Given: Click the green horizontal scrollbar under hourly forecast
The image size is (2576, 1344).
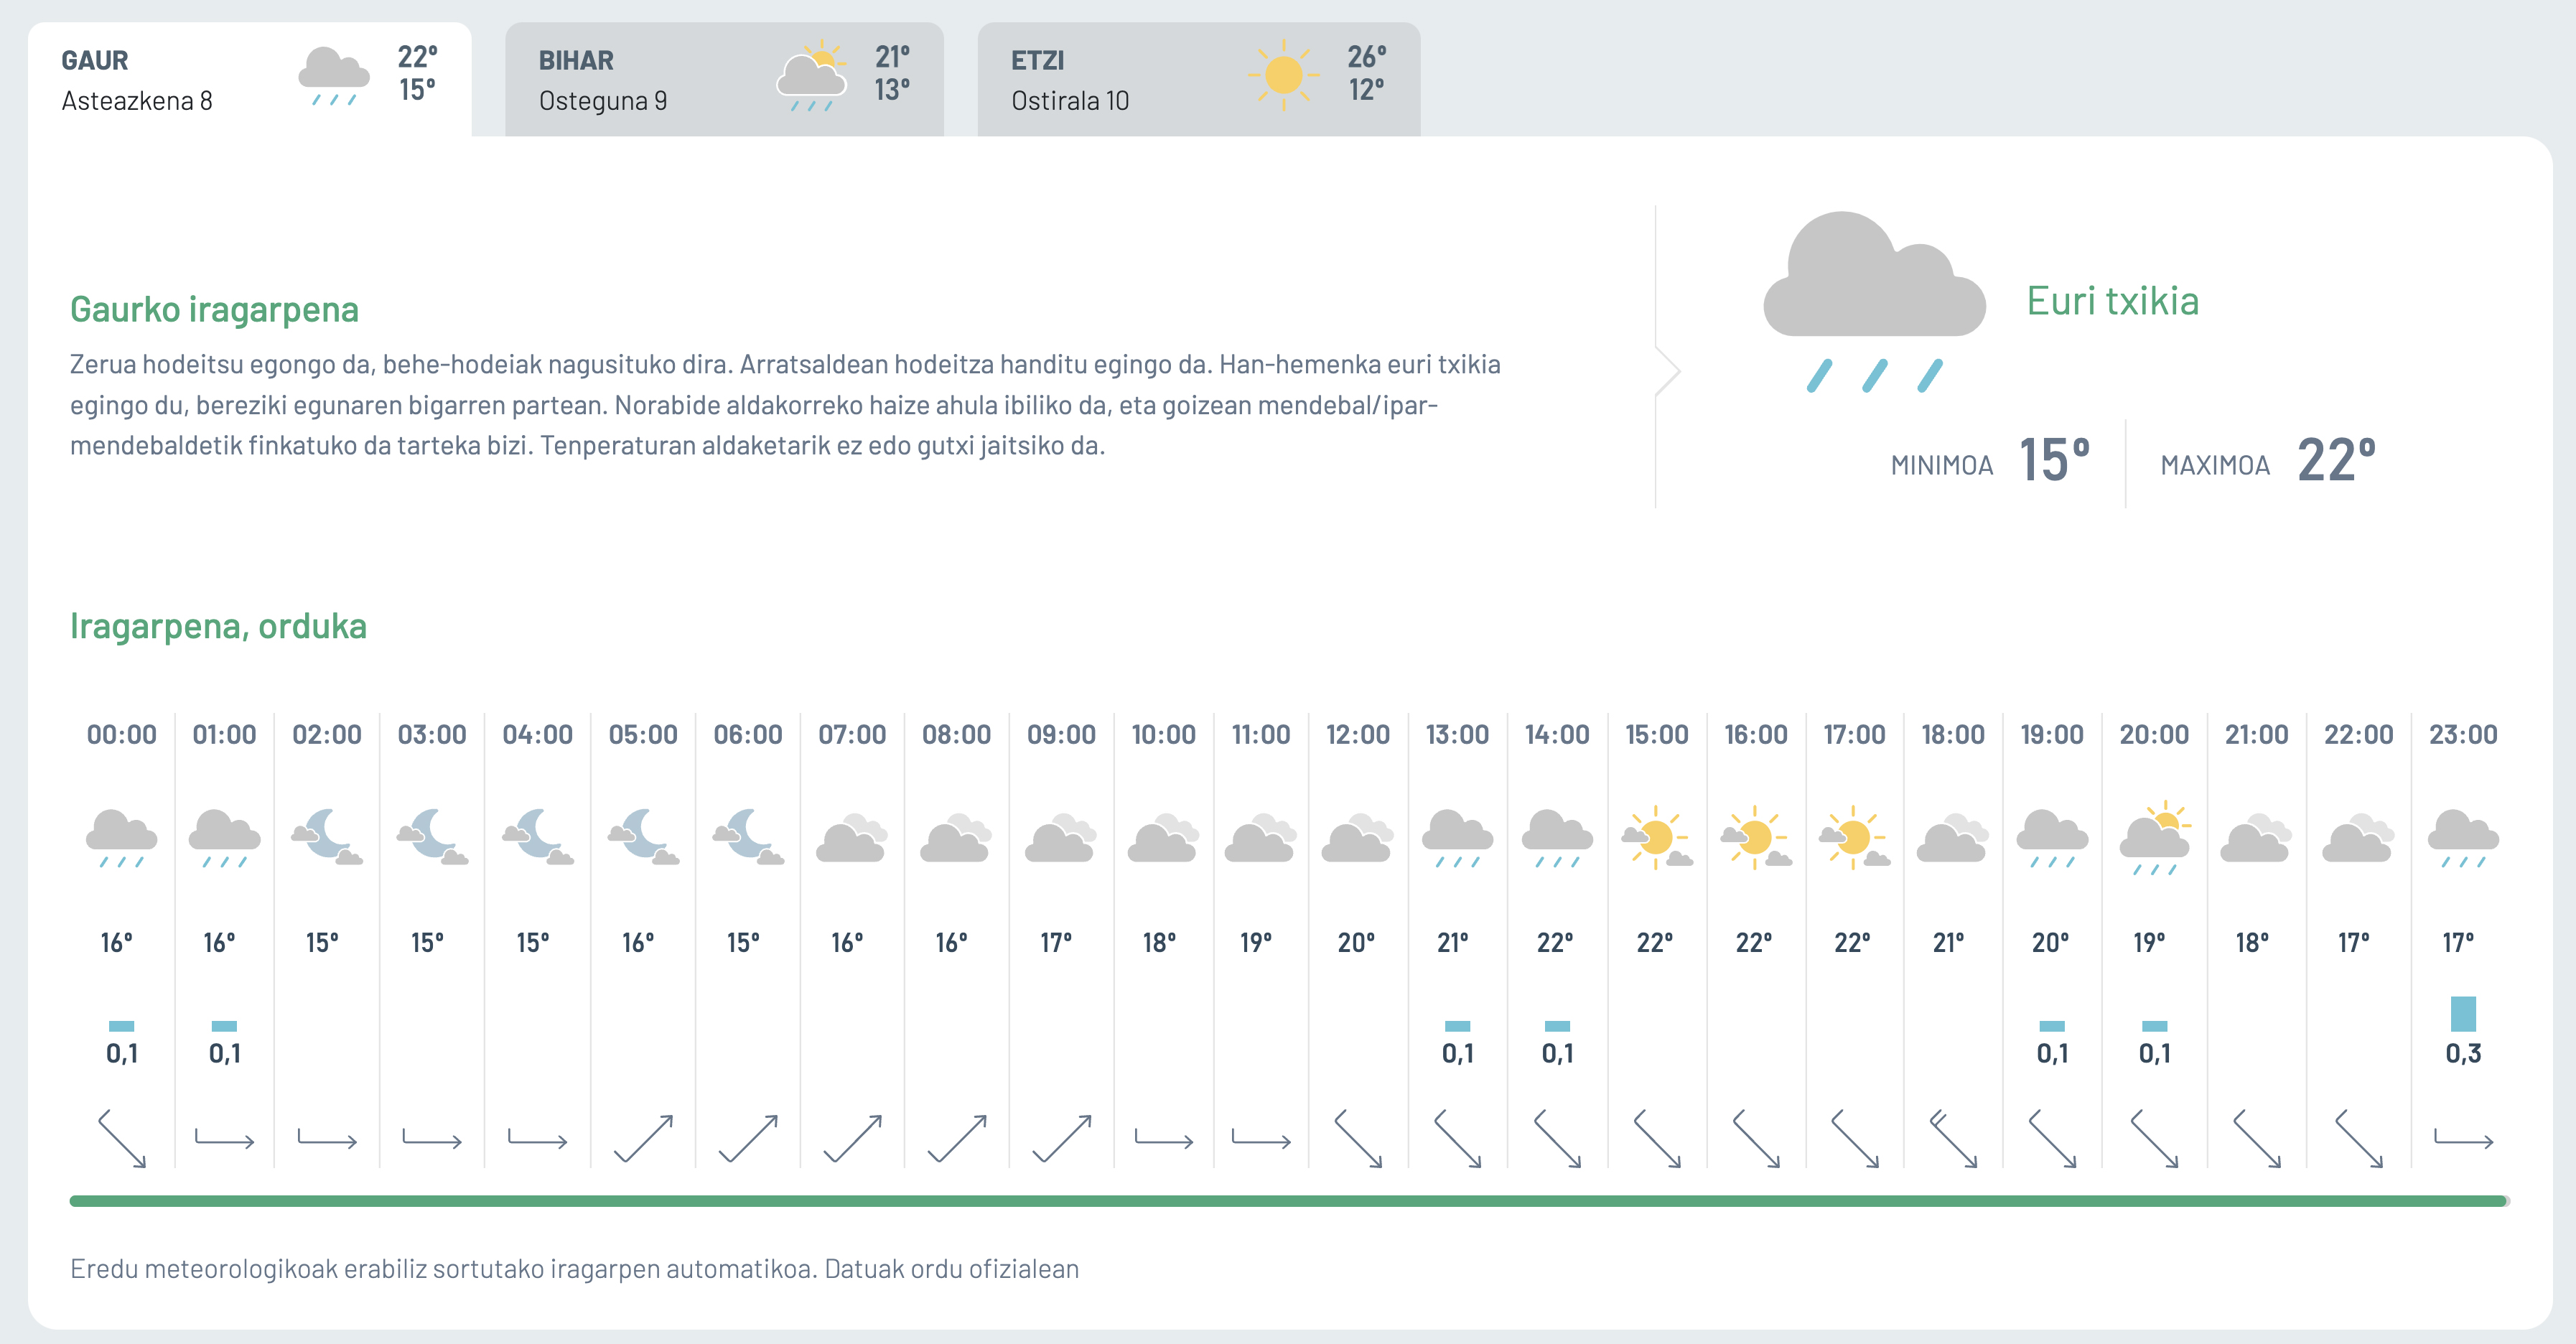Looking at the screenshot, I should 1287,1201.
